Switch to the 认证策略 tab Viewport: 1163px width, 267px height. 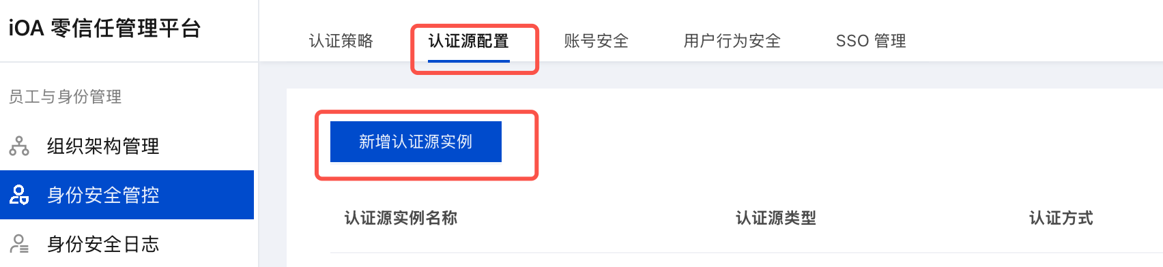click(341, 41)
